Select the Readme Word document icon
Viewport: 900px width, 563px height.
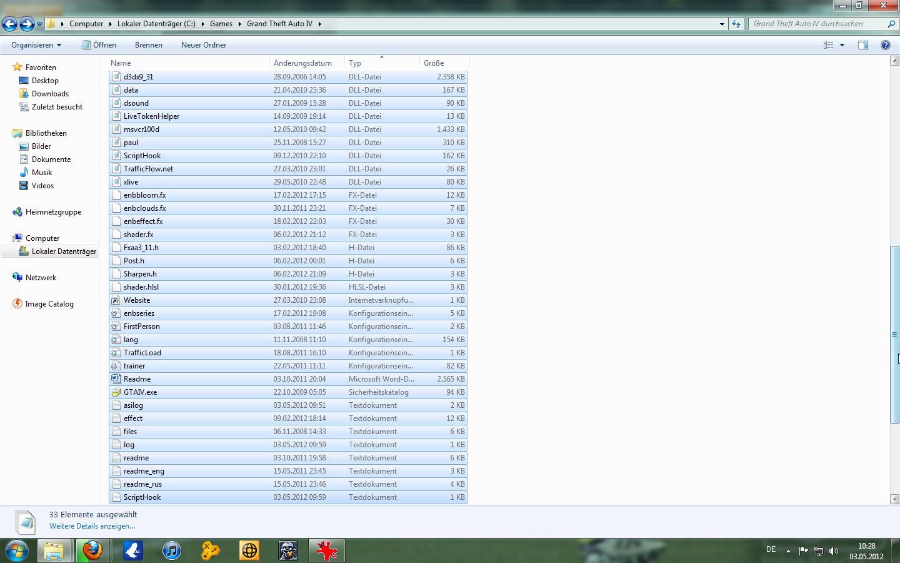coord(116,379)
